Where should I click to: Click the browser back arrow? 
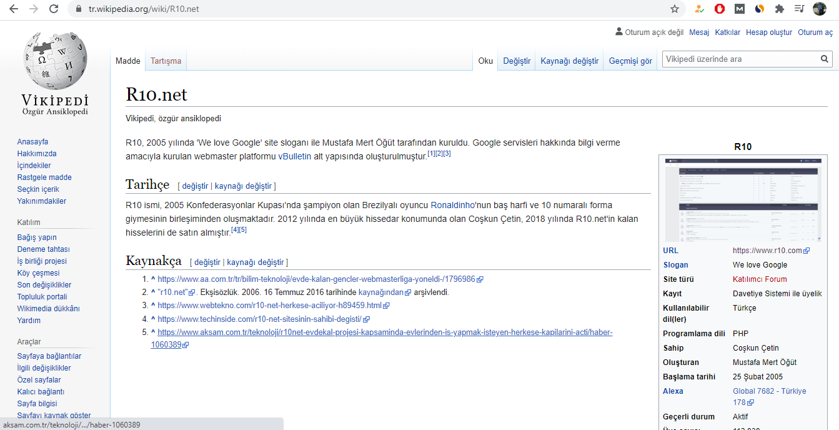pos(14,9)
